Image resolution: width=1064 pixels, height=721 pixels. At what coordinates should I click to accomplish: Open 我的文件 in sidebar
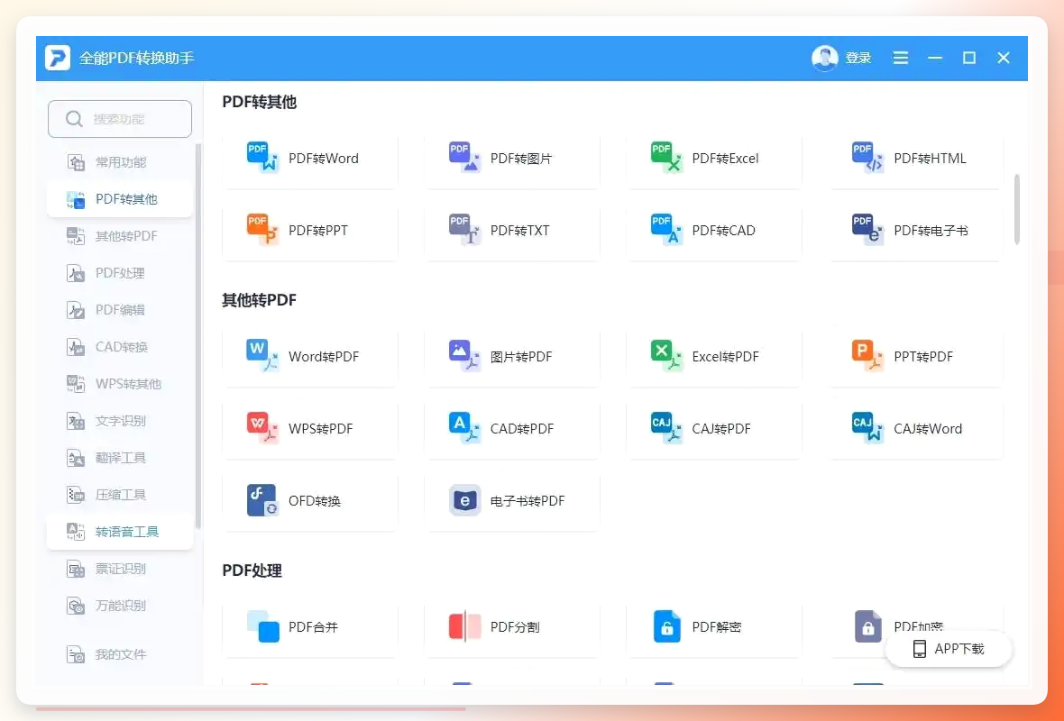point(120,654)
